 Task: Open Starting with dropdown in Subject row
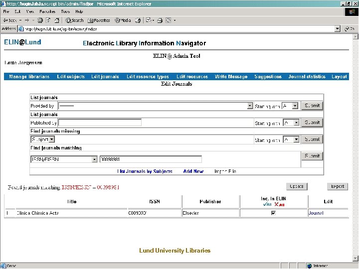291,139
